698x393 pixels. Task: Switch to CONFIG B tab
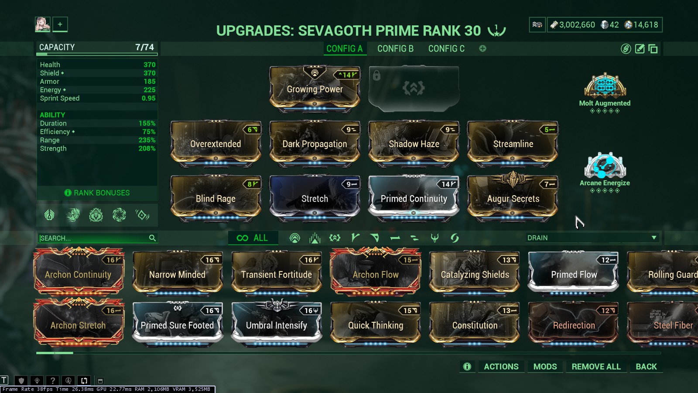tap(395, 49)
